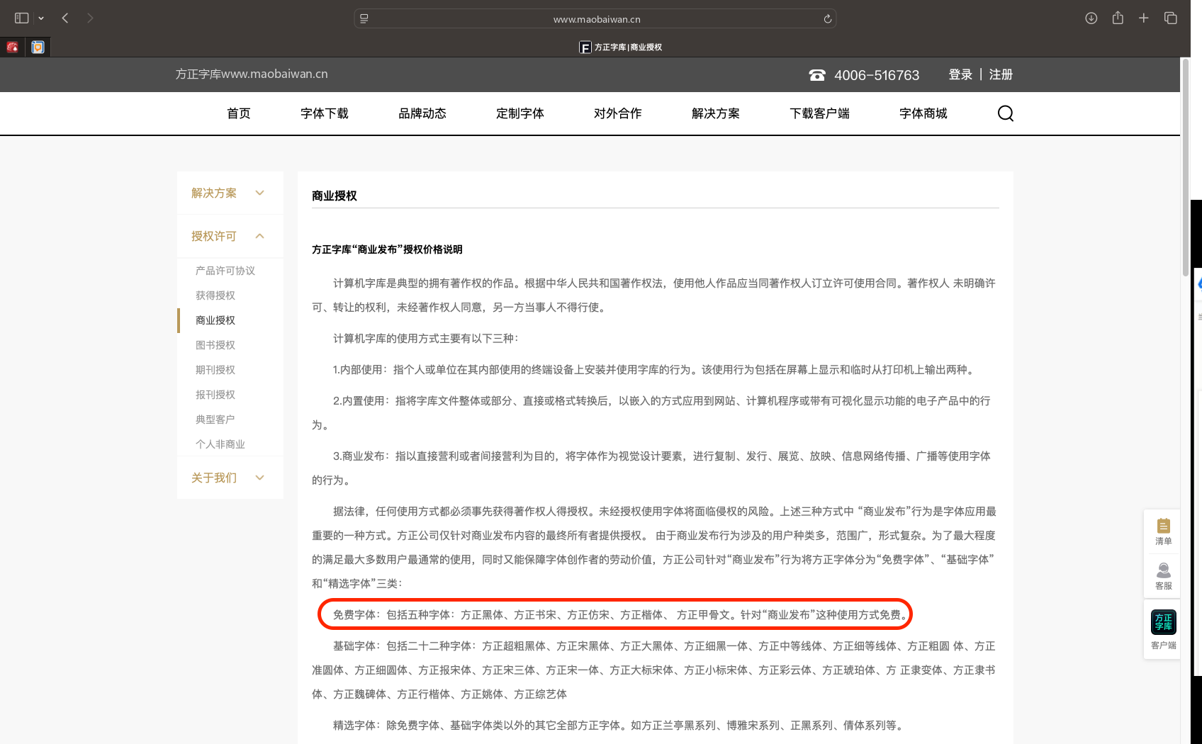The image size is (1202, 744).
Task: Click the address bar showing www.maobaiwan.cn
Action: pyautogui.click(x=595, y=19)
